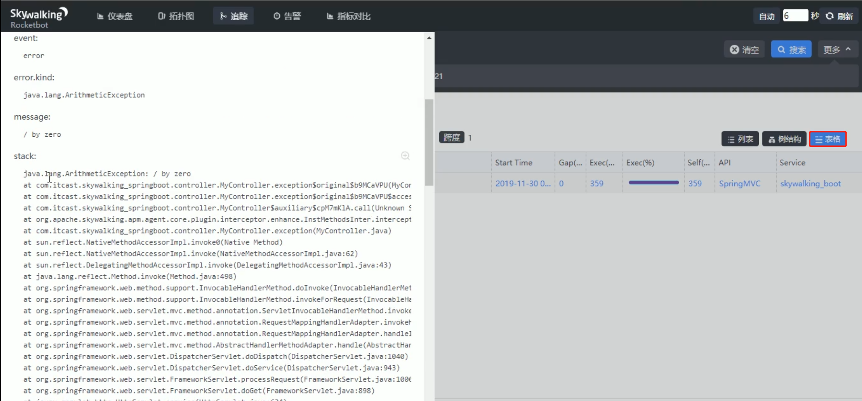
Task: Click the 'error' event value
Action: pyautogui.click(x=34, y=56)
